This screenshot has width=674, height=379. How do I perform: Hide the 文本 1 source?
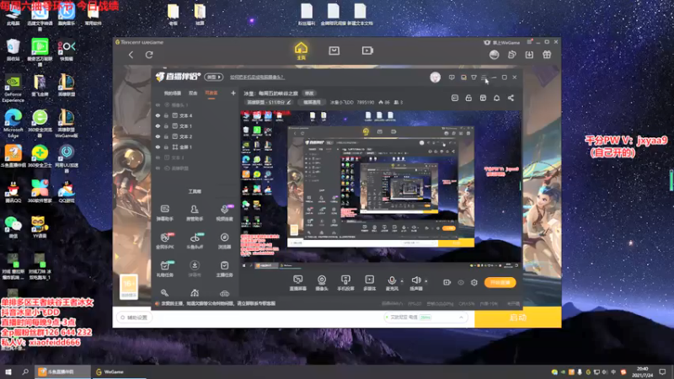pos(158,125)
